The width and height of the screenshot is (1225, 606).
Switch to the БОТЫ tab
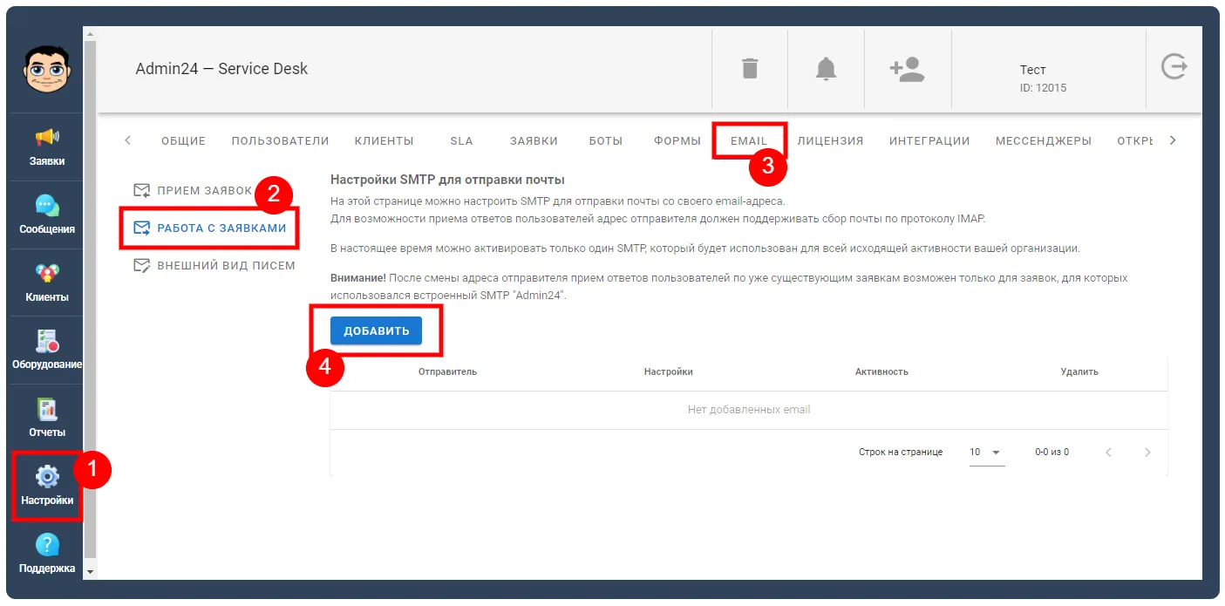(x=605, y=140)
